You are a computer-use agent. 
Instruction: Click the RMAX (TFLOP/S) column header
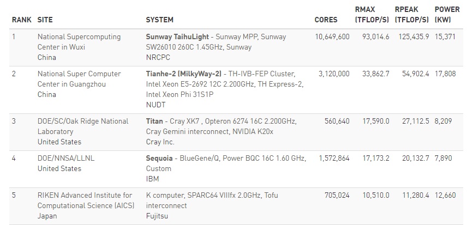372,15
